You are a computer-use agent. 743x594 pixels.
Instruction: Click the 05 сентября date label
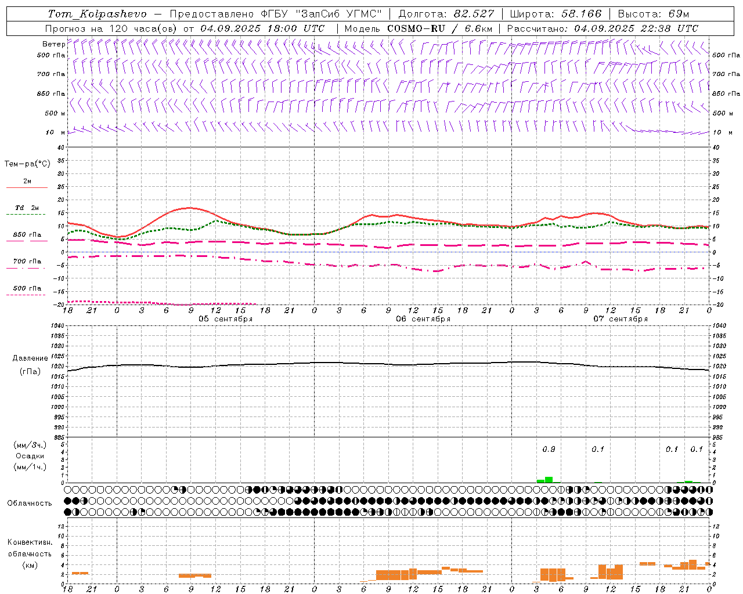point(226,319)
